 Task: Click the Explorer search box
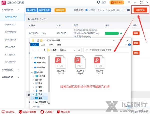point(106,50)
